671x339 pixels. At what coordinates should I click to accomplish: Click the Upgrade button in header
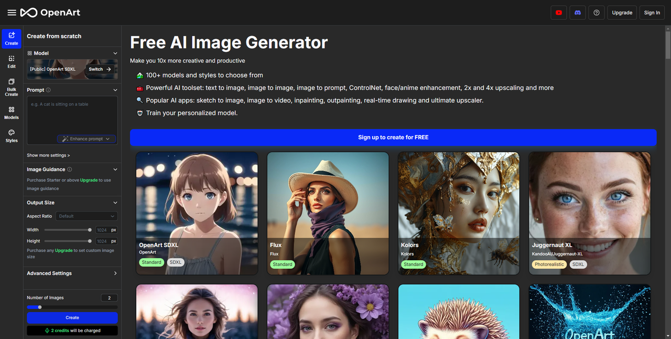pos(622,13)
